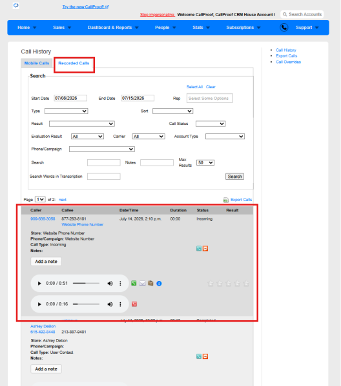Click green phone icon next to 0:51 recording
341x386 pixels.
[x=134, y=283]
